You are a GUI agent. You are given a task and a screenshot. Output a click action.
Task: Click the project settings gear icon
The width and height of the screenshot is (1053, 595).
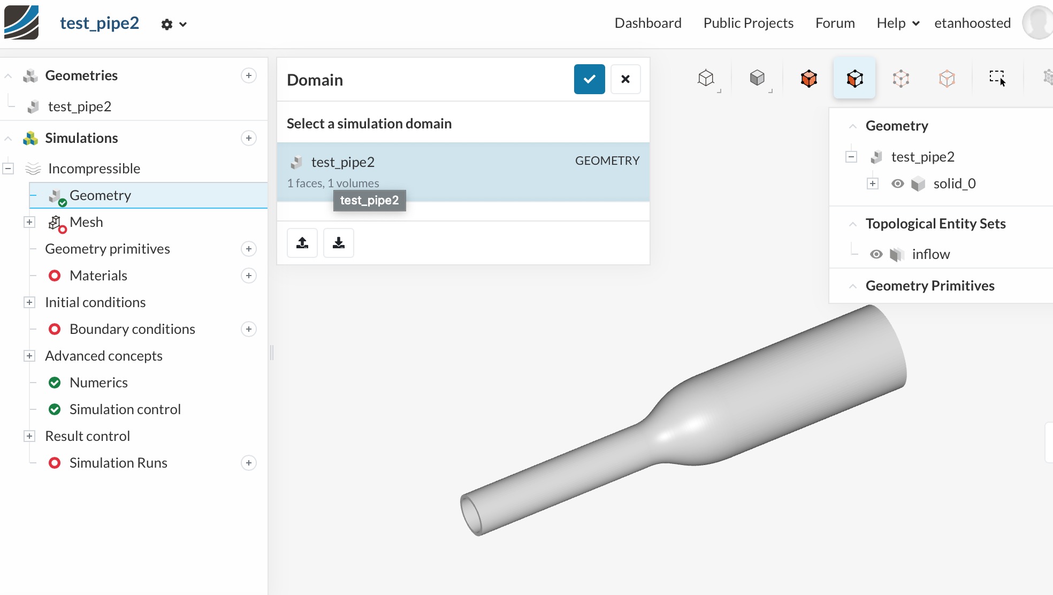point(167,24)
